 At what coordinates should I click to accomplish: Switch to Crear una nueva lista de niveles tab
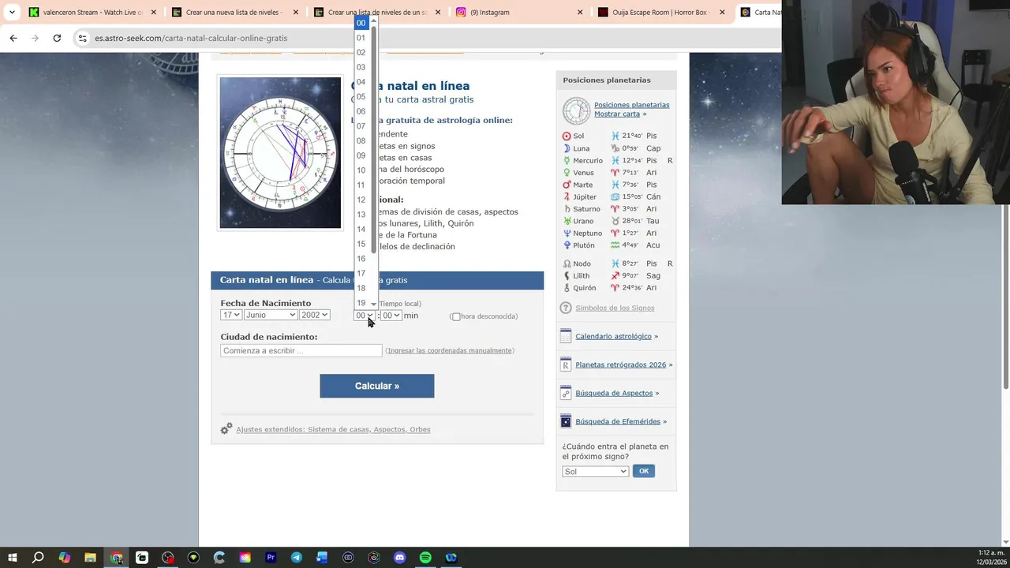click(x=235, y=12)
